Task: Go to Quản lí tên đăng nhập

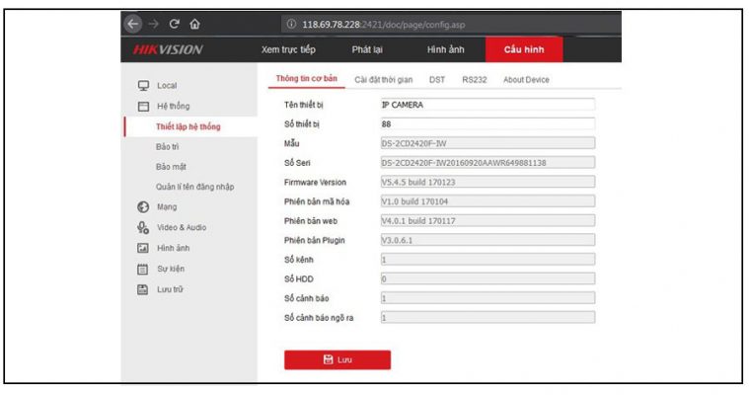Action: pyautogui.click(x=194, y=187)
